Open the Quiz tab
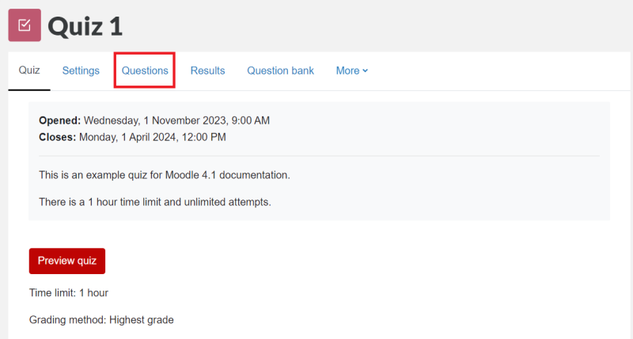 click(x=29, y=70)
